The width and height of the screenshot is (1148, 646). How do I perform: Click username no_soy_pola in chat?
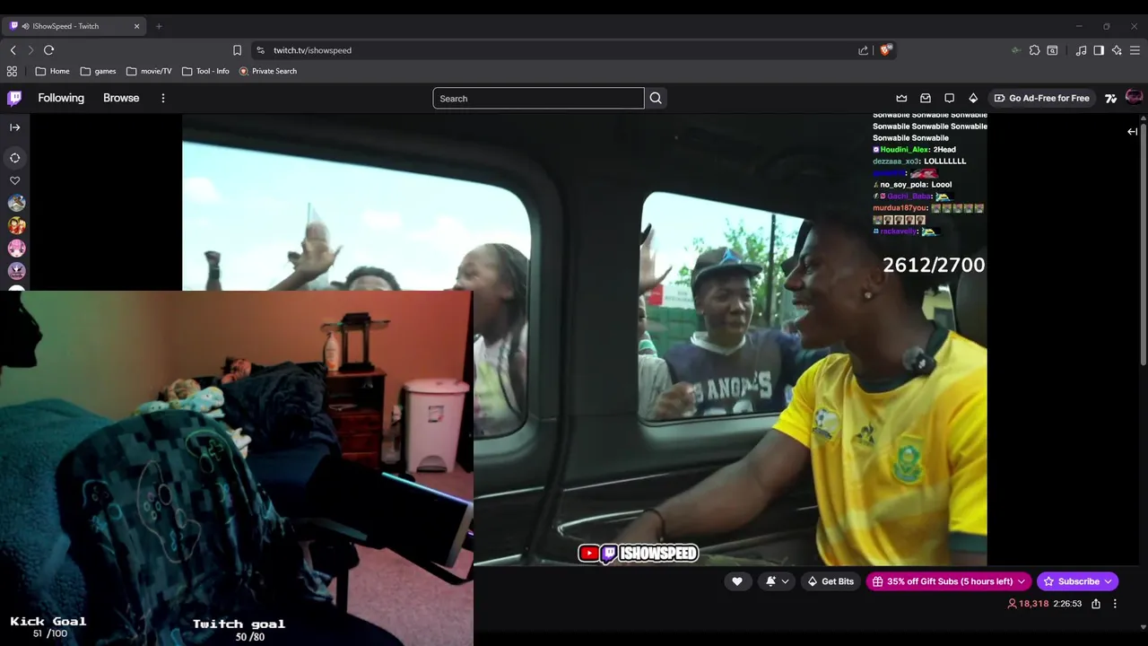pos(903,185)
